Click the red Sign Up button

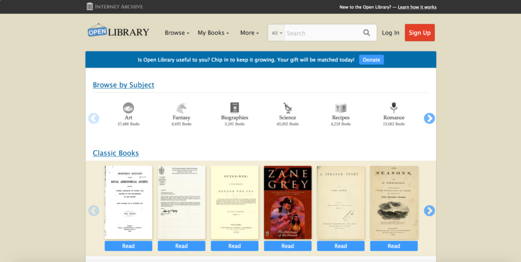(420, 33)
